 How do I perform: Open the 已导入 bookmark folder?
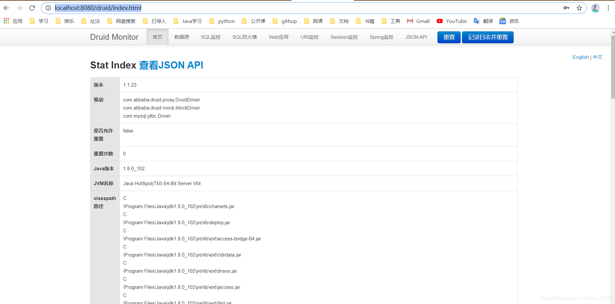pos(154,21)
